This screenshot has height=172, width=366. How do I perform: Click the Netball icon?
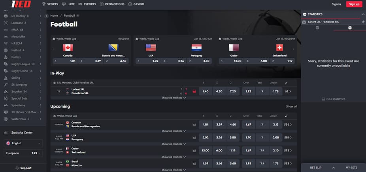6,50
